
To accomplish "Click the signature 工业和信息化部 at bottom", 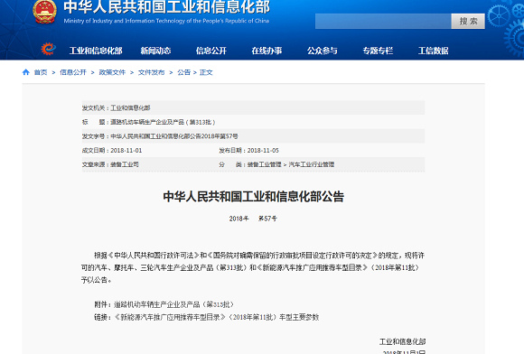I will click(x=402, y=341).
